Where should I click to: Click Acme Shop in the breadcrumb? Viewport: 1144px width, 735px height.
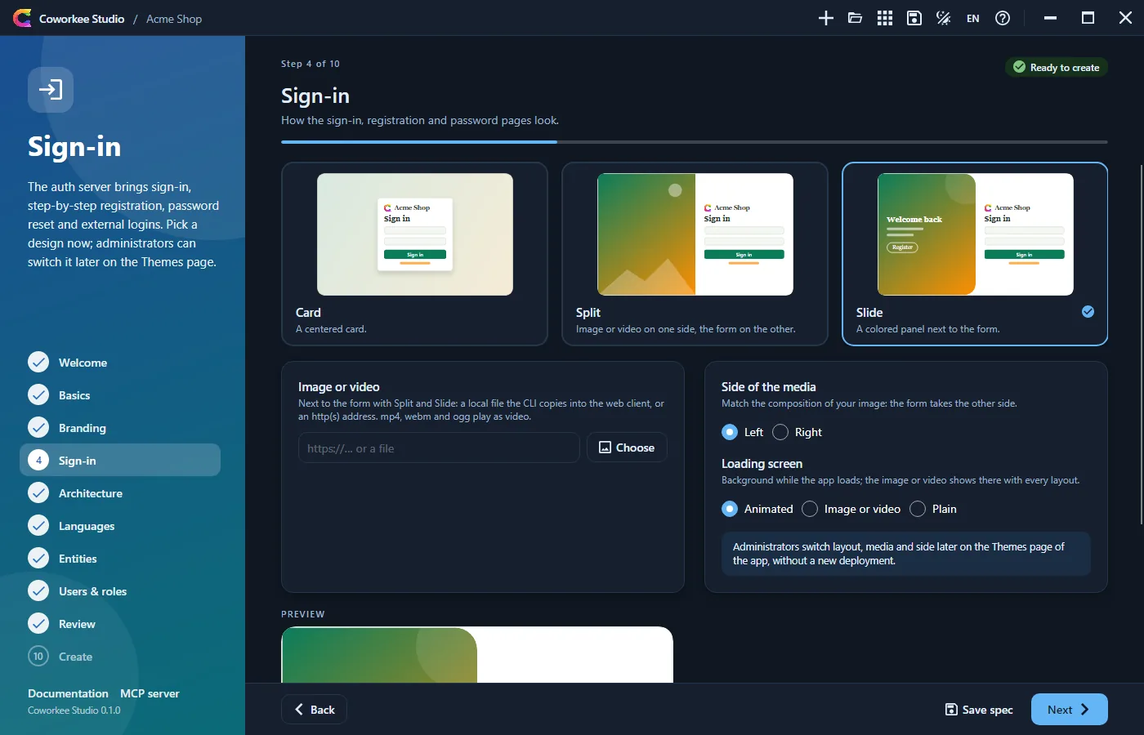tap(174, 18)
